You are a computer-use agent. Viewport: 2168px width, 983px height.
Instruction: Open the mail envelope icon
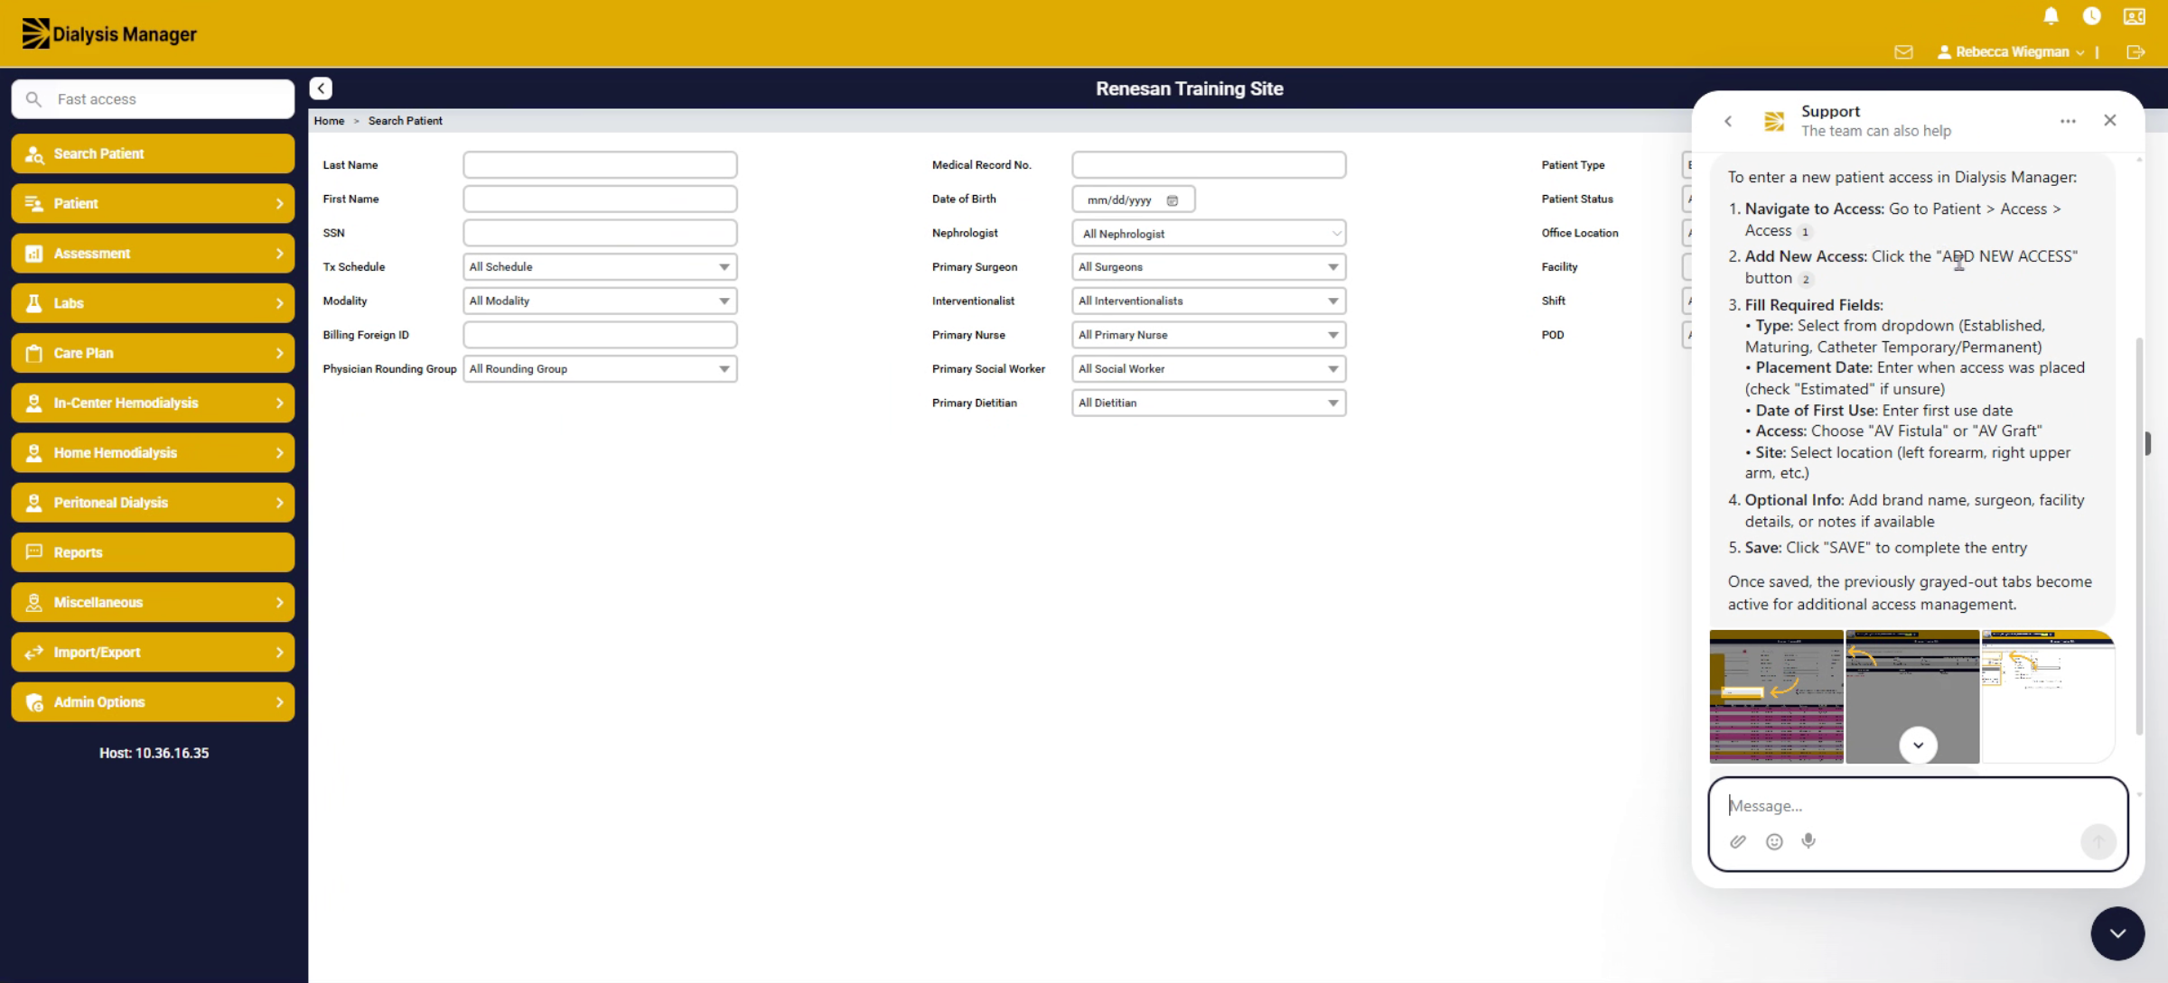[1903, 52]
